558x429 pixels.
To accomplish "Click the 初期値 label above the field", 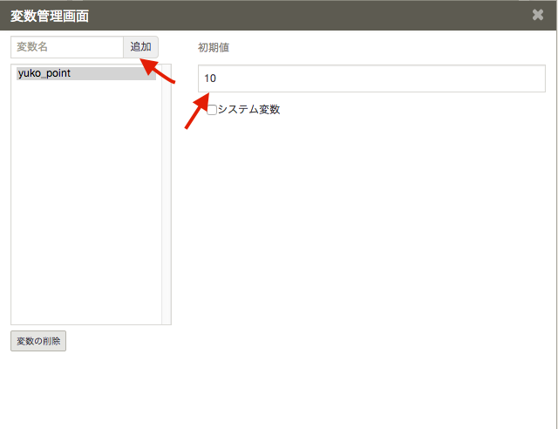I will point(214,48).
